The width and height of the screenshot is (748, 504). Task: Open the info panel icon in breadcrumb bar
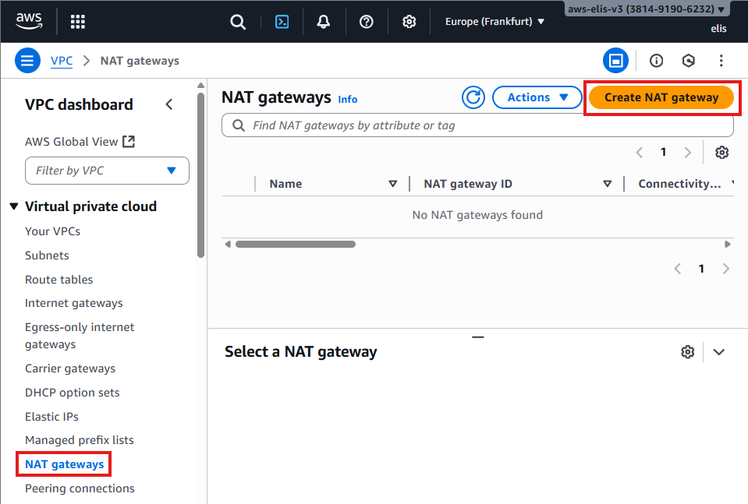click(x=657, y=61)
